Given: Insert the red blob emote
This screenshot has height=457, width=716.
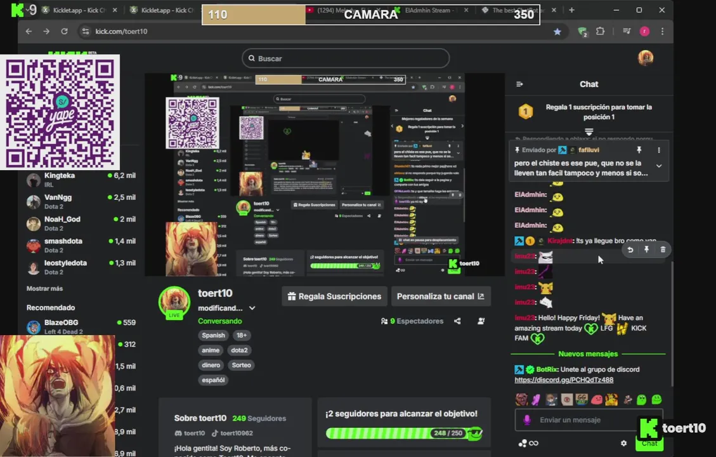Looking at the screenshot, I should pos(596,400).
